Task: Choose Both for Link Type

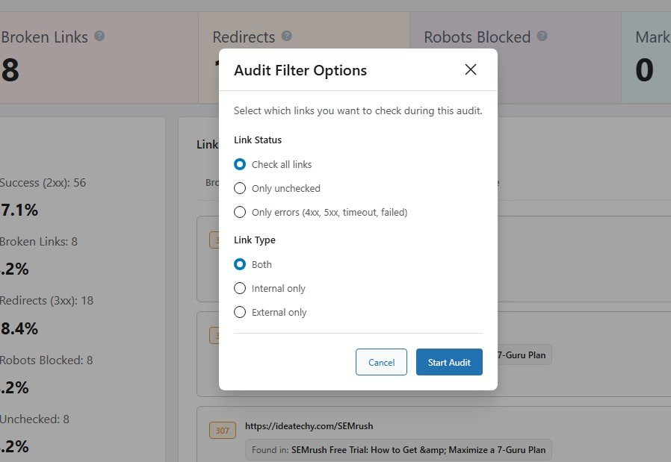Action: coord(240,264)
